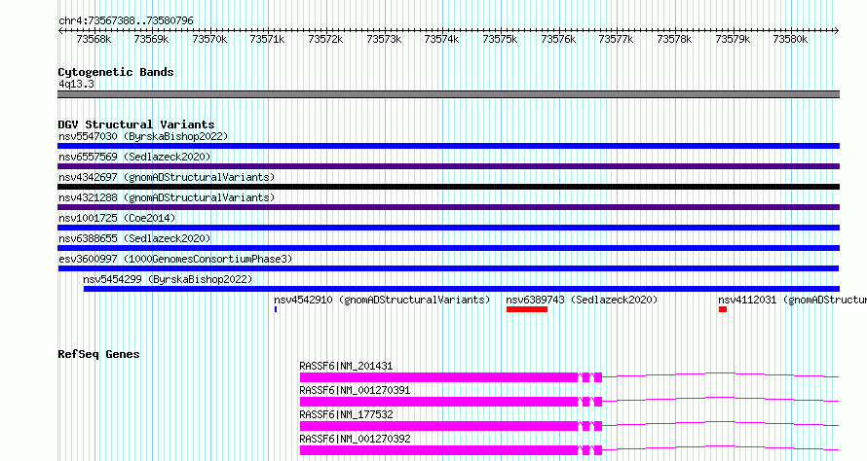Open the RASSF6|NM_001270391 transcript label
This screenshot has width=867, height=461.
355,390
